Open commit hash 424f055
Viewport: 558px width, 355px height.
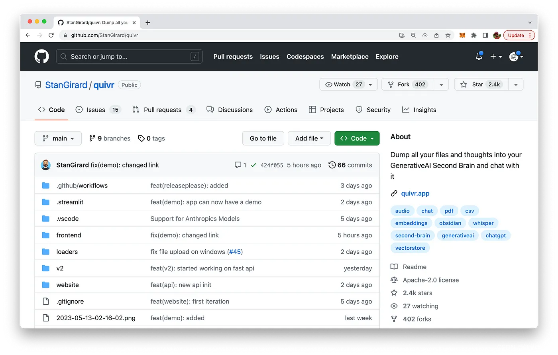[272, 165]
